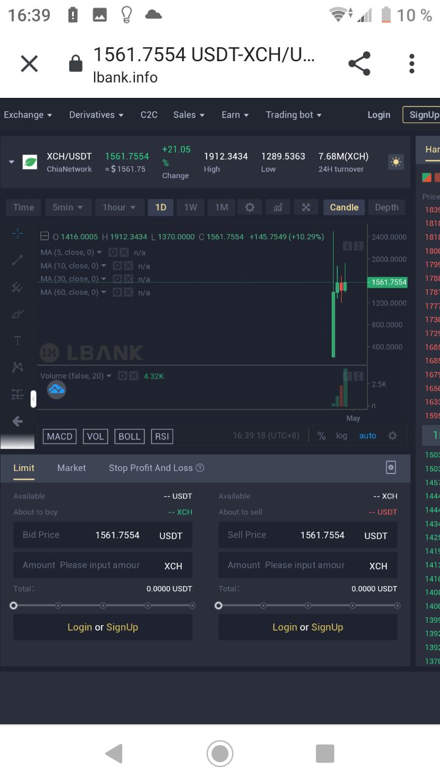Toggle the BOLL indicator
Viewport: 440px width, 783px height.
(x=130, y=436)
